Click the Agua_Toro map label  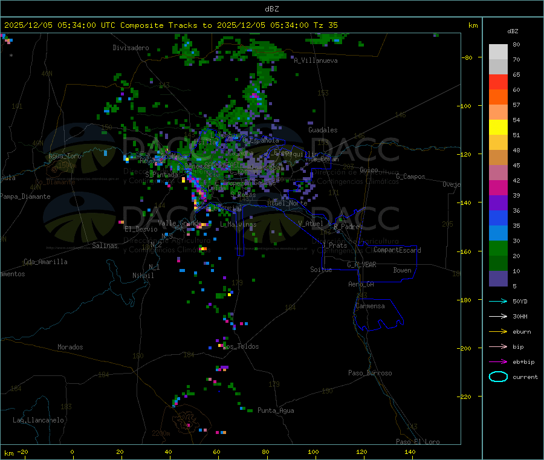click(x=65, y=156)
